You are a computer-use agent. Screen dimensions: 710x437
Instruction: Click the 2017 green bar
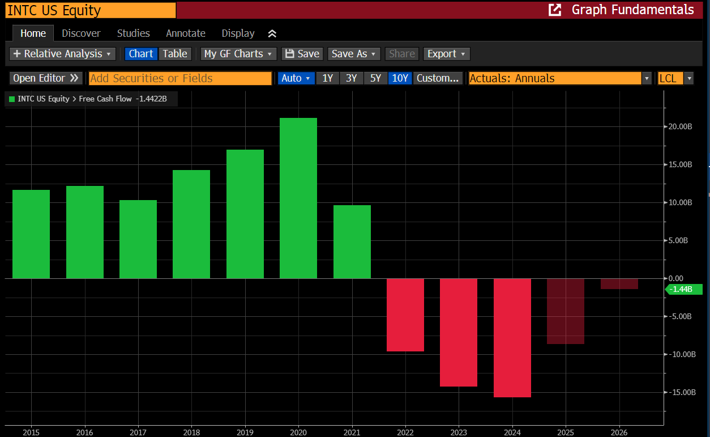tap(138, 239)
